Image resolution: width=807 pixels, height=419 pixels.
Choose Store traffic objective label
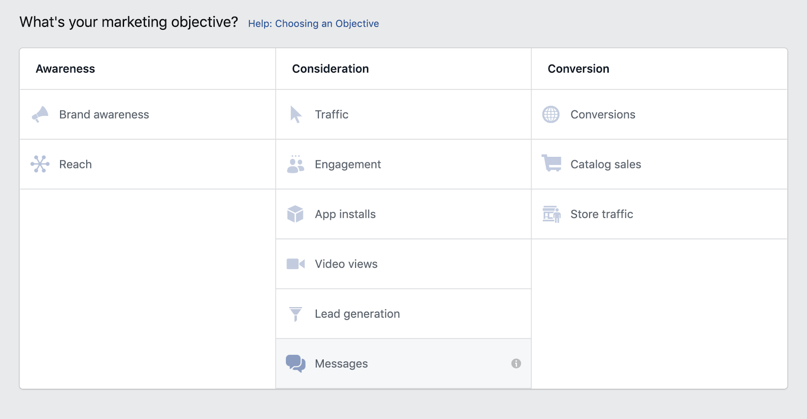(601, 214)
